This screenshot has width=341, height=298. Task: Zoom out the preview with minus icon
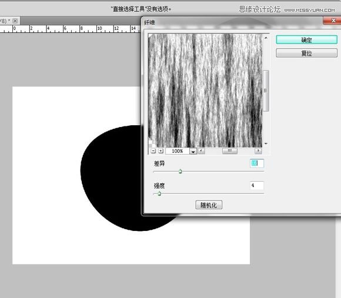coord(153,151)
